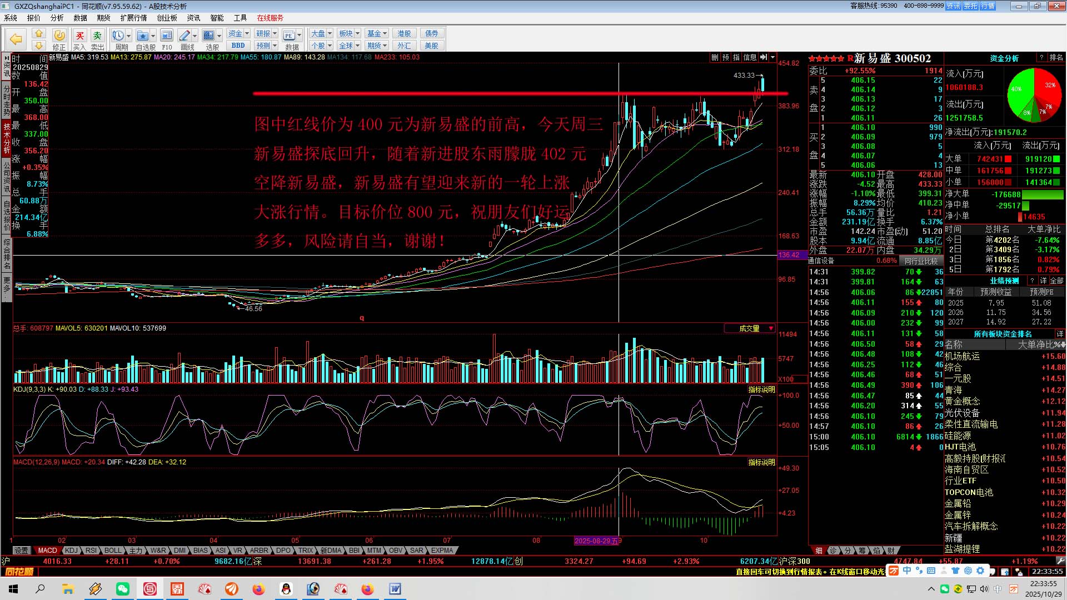Click the 设置 indicator settings button
1067x600 pixels.
coord(22,551)
